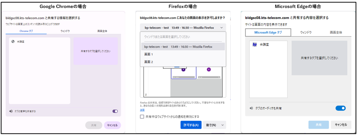
Task: Switch to ウィンドウ tab in Edge dialog
Action: 306,32
